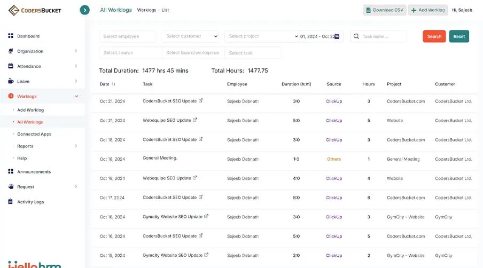Screen dimensions: 483x268
Task: Collapse the Worklogs menu chevron
Action: [76, 96]
